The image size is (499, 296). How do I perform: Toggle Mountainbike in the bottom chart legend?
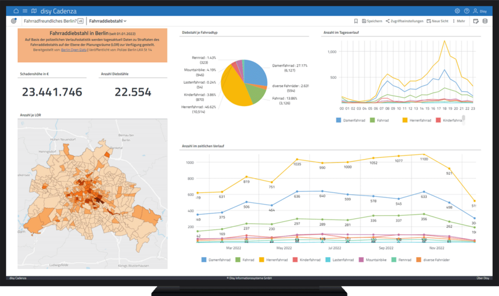(373, 260)
